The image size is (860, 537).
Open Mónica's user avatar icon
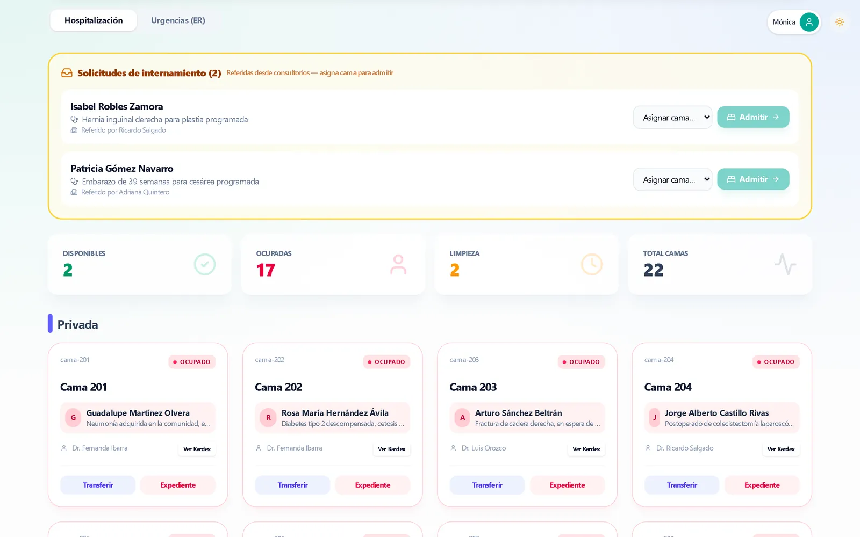tap(809, 22)
